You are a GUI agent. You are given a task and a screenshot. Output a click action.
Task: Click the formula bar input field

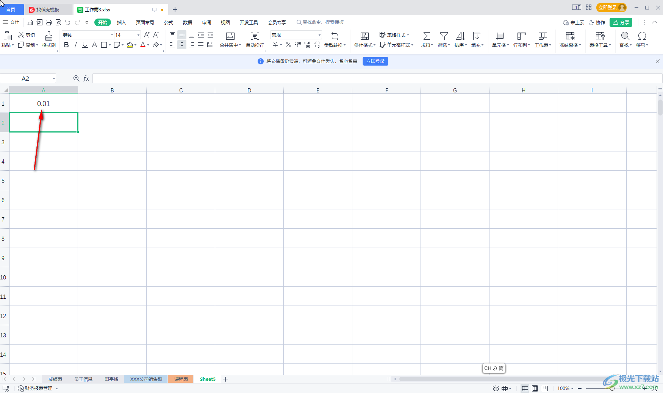(x=377, y=78)
